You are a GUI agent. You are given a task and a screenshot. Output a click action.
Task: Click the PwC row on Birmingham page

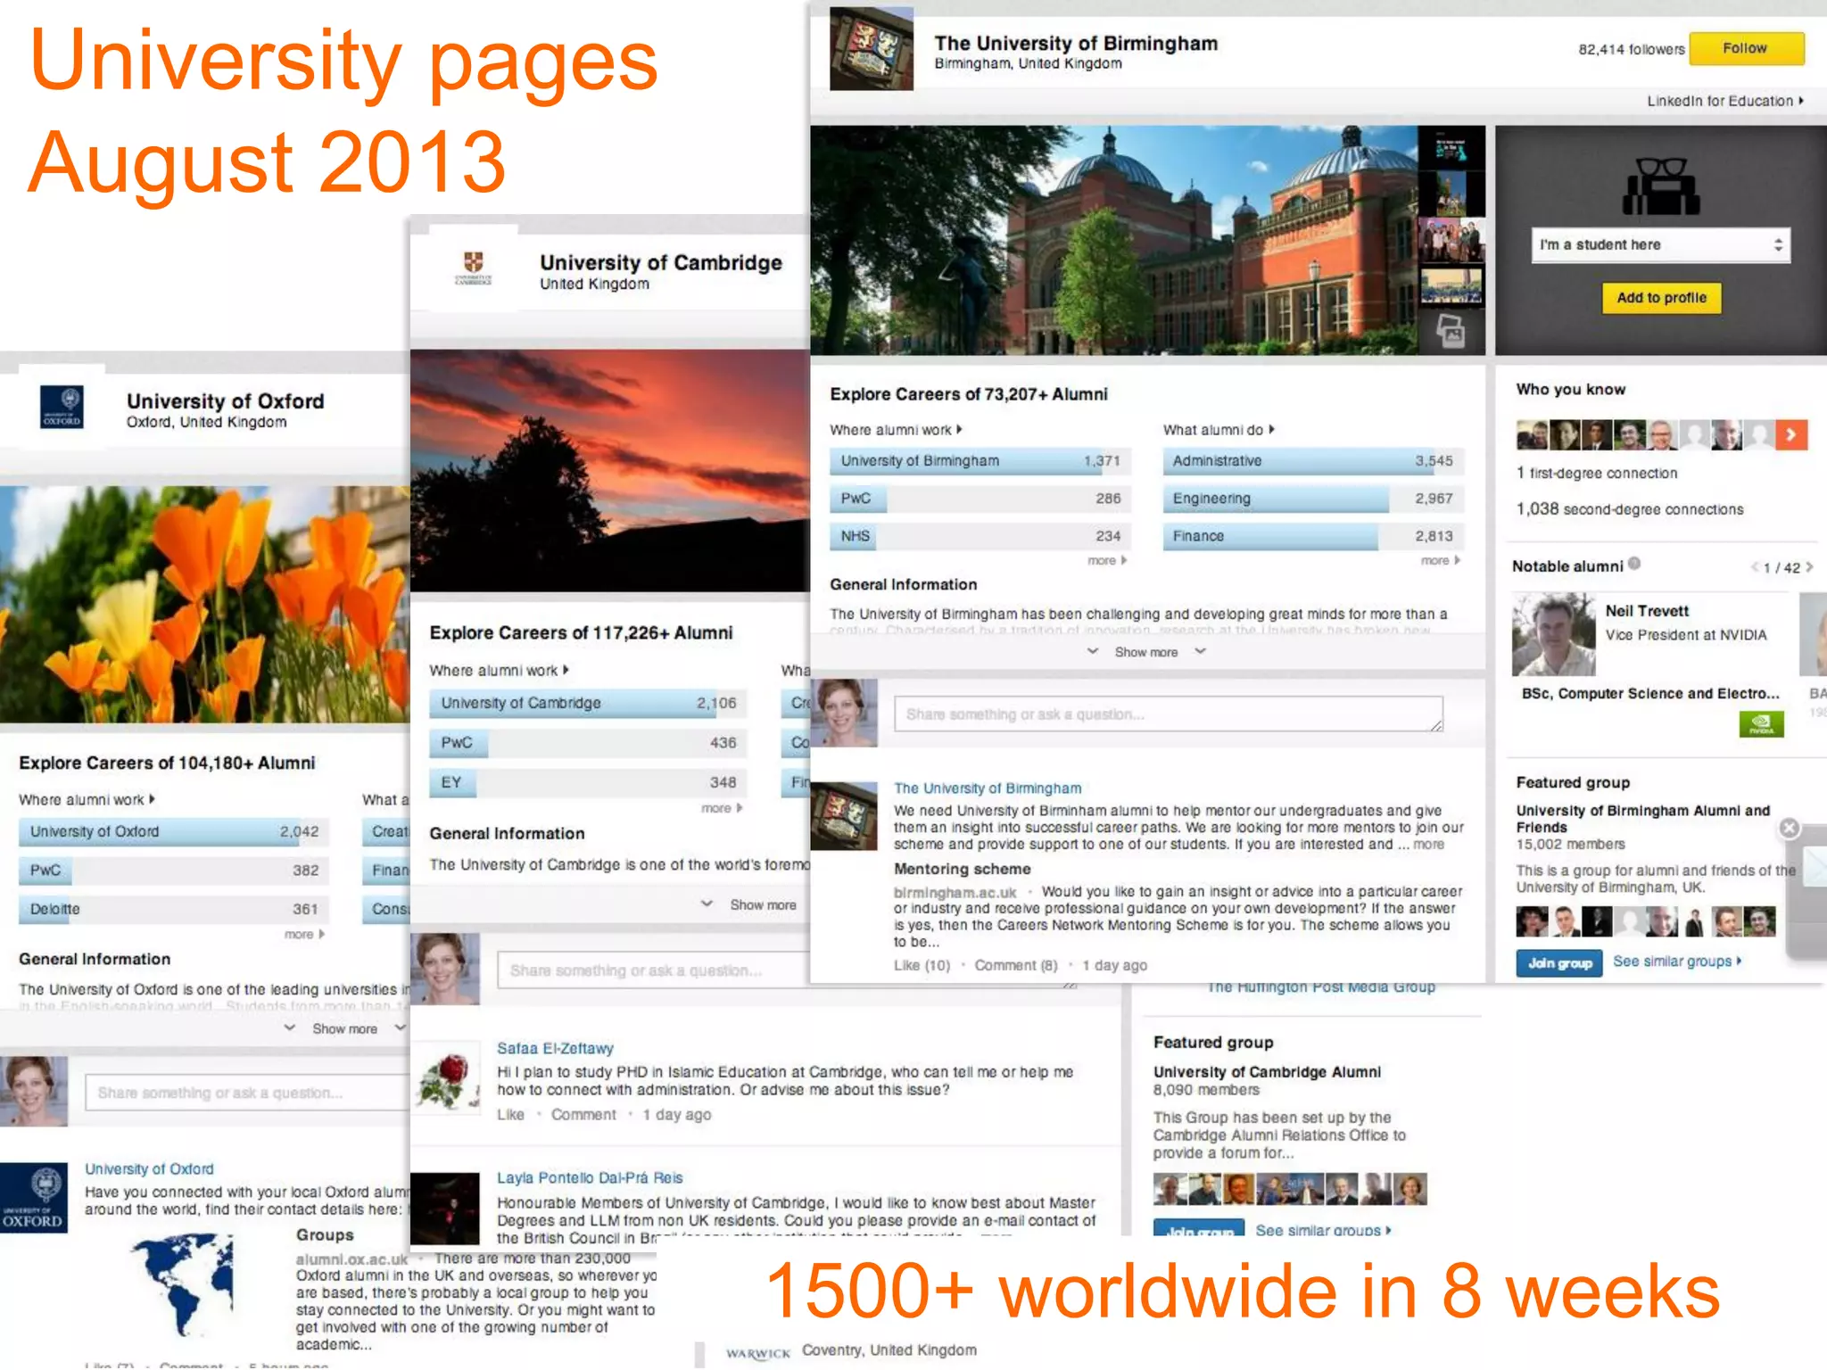point(980,499)
